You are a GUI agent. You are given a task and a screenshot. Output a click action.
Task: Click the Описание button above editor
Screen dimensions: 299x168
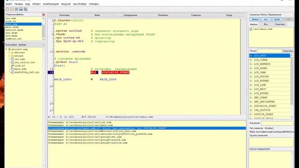click(x=64, y=15)
